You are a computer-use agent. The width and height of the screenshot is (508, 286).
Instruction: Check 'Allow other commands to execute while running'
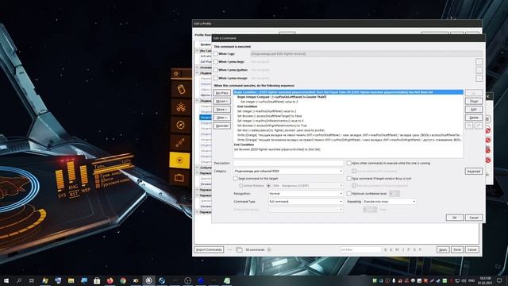349,163
